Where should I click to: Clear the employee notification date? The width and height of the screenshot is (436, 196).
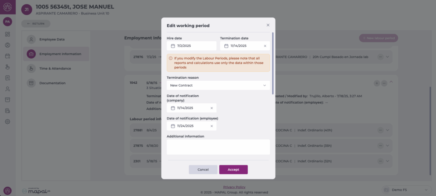[x=212, y=126]
